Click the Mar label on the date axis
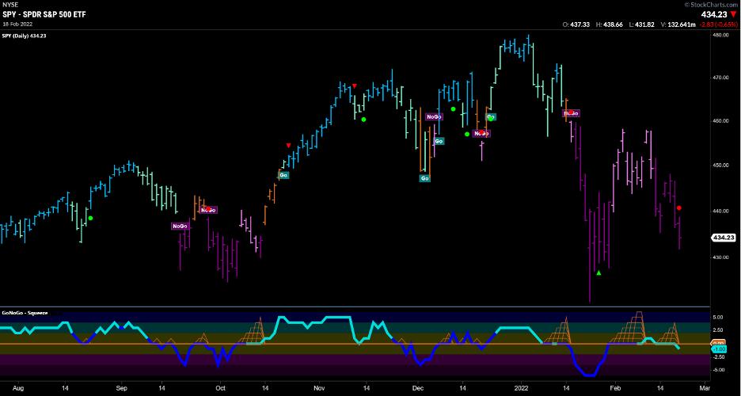The image size is (741, 396). point(704,386)
